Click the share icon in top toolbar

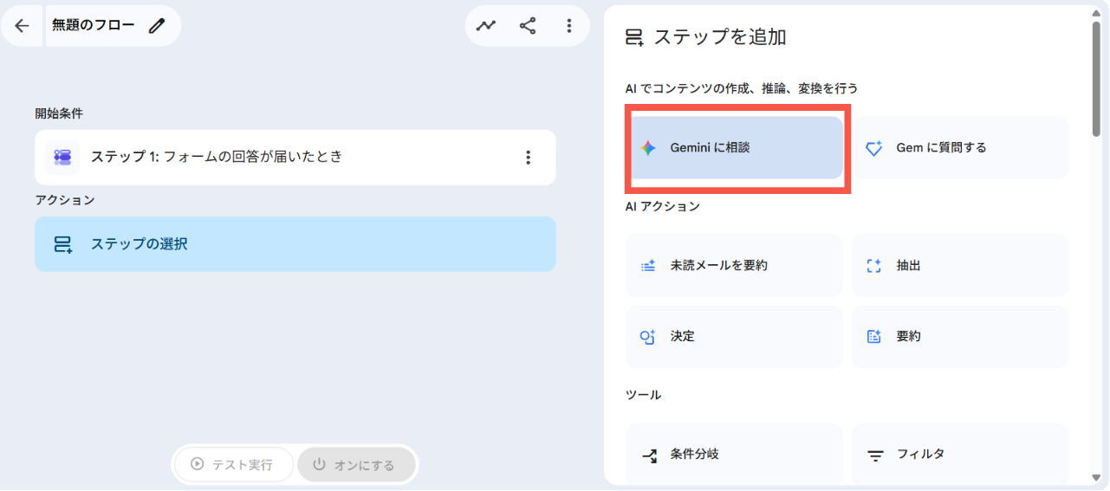pos(528,26)
